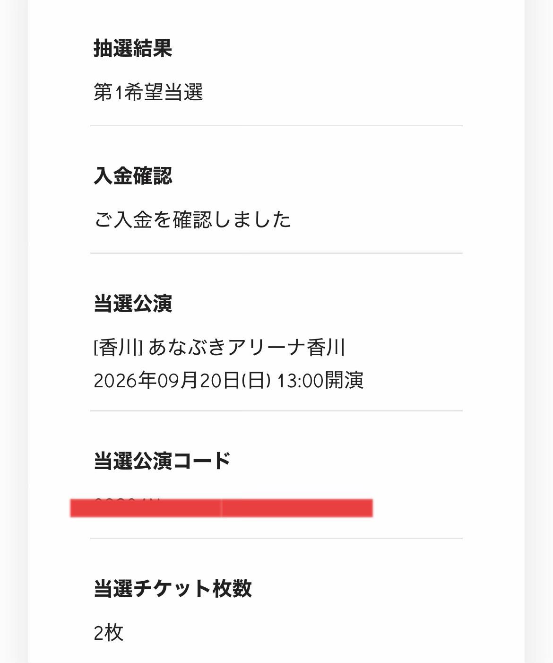Image resolution: width=553 pixels, height=663 pixels.
Task: Select the 第1希望当選 result text
Action: coord(148,92)
